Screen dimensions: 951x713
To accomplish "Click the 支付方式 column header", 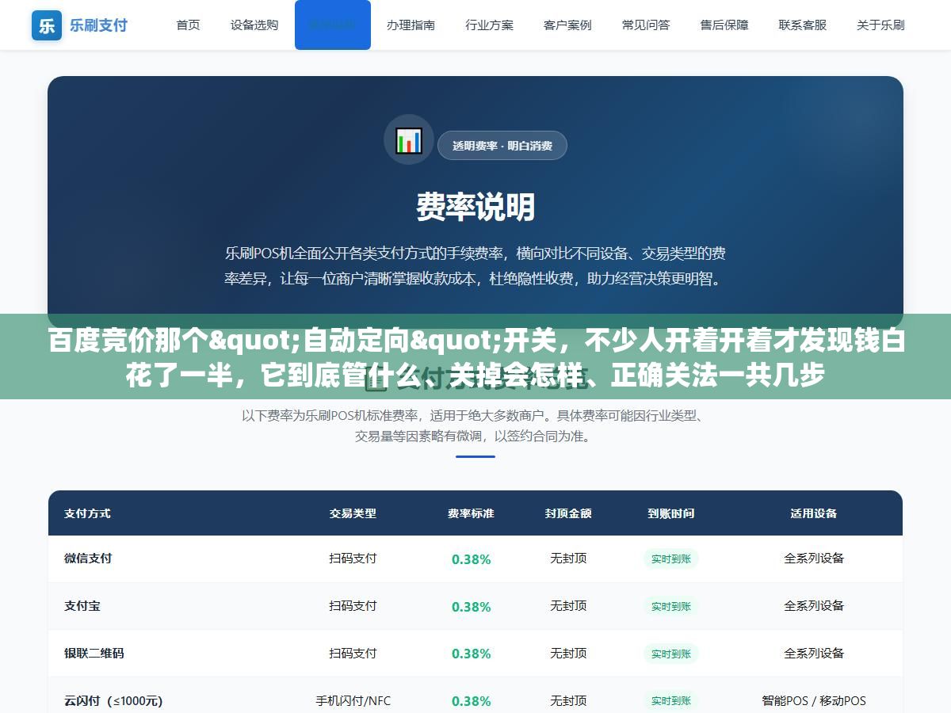I will (x=87, y=513).
